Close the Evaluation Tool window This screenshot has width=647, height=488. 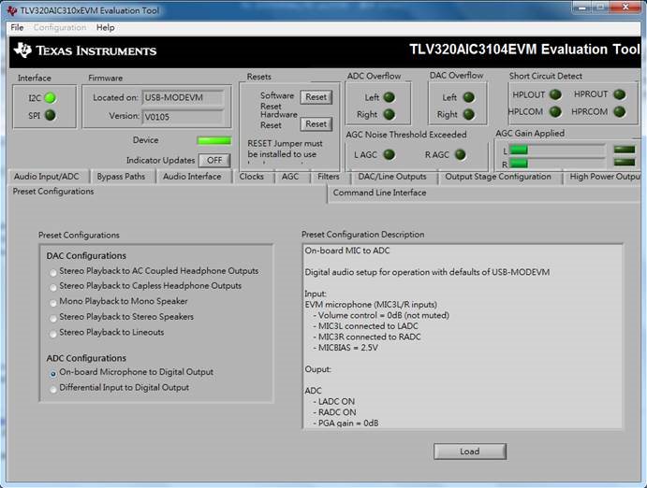626,7
